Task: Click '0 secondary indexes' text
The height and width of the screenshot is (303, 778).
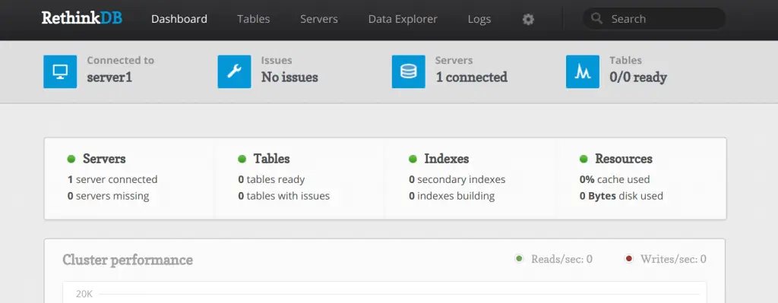Action: (x=457, y=179)
